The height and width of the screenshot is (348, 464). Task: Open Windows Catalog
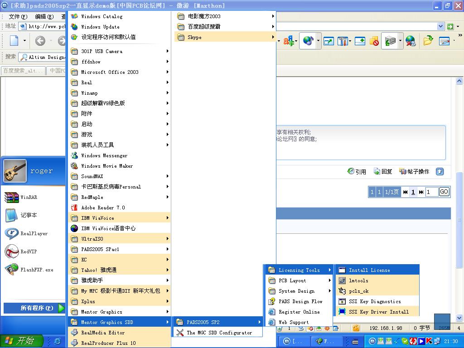tap(120, 16)
